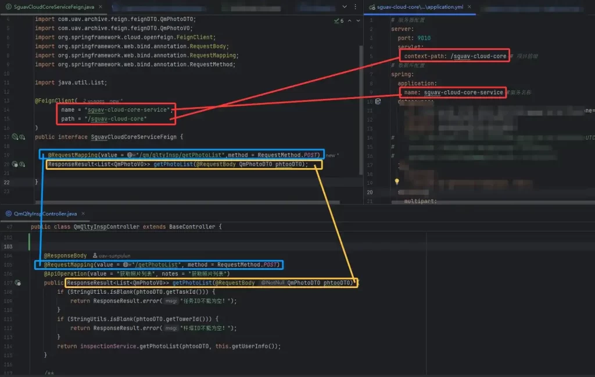This screenshot has height=377, width=595.
Task: Close the QmQltyInspController.java tab
Action: (x=83, y=214)
